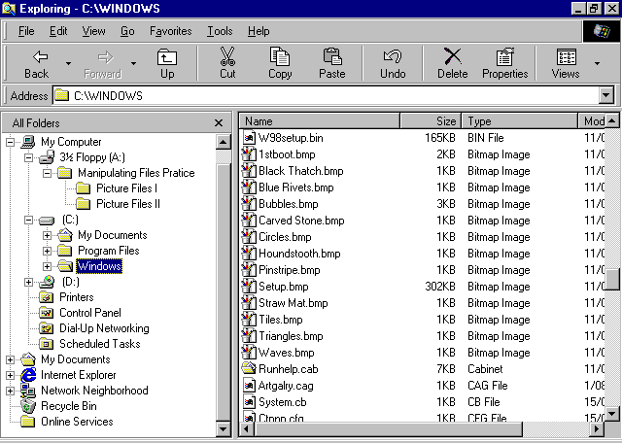Select Control Panel in the folder tree
Image resolution: width=622 pixels, height=443 pixels.
tap(89, 313)
